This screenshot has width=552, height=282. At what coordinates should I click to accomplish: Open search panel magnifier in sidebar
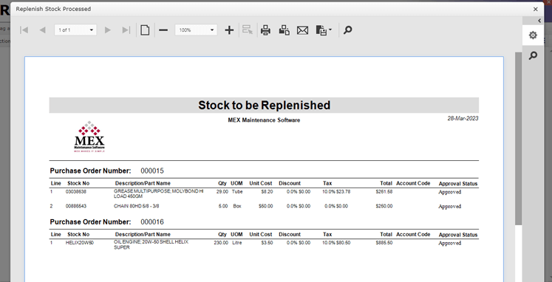(x=533, y=55)
